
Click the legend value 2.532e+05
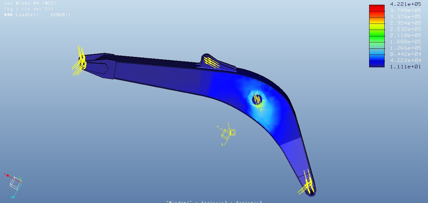(x=405, y=29)
